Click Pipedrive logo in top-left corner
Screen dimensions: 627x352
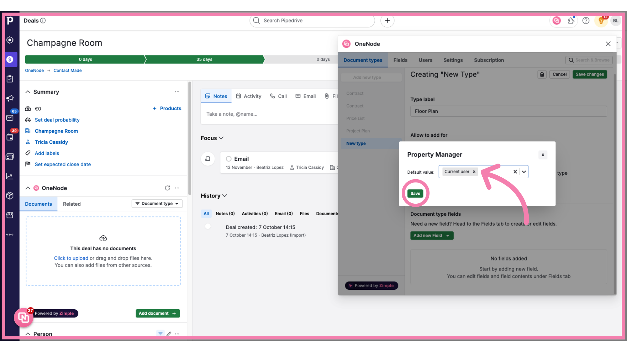pyautogui.click(x=10, y=20)
